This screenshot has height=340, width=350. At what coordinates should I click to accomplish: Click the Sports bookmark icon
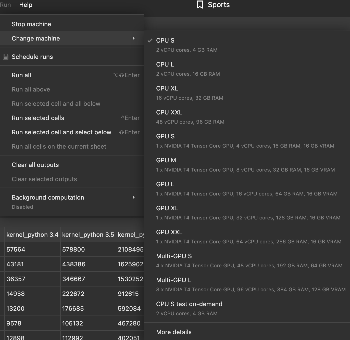point(200,5)
